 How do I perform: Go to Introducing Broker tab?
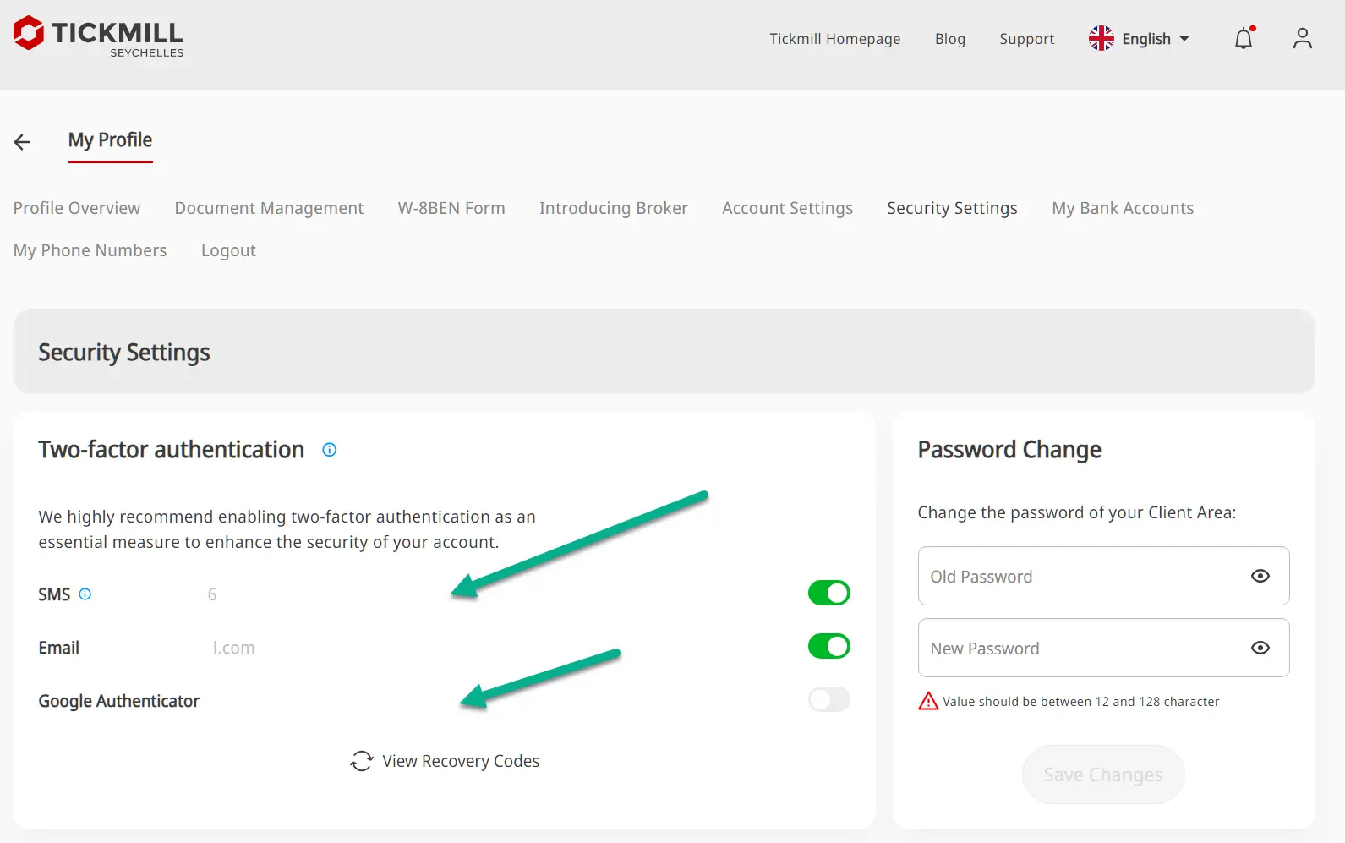pyautogui.click(x=614, y=208)
